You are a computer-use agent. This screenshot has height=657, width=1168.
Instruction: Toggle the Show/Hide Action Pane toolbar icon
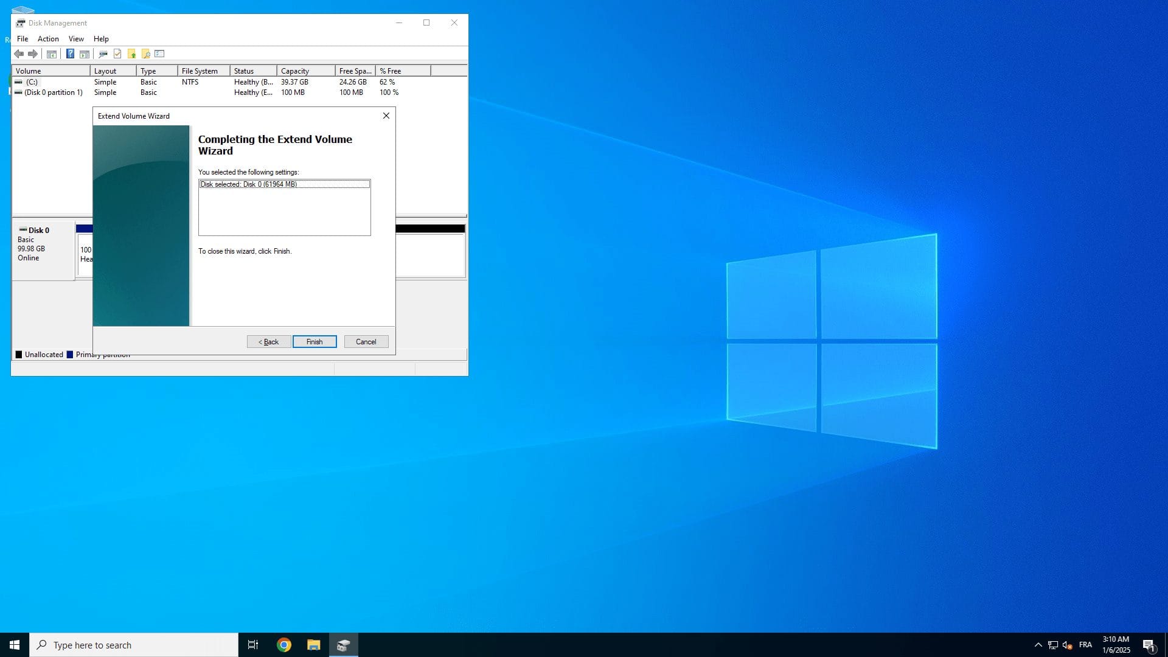[x=85, y=54]
